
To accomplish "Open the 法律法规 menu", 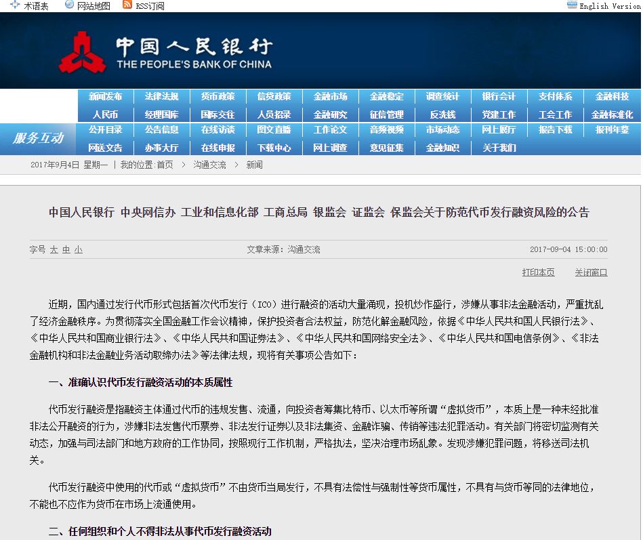I will coord(161,96).
